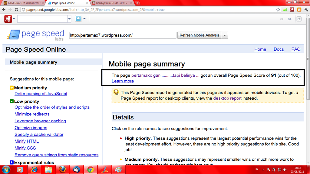Image resolution: width=310 pixels, height=174 pixels.
Task: Click the Blogger extension icon
Action: 299,10
